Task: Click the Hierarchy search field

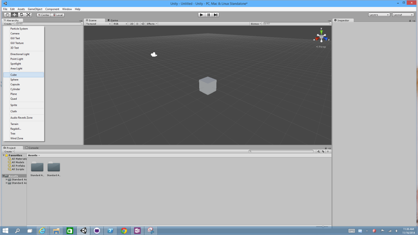Action: tap(48, 24)
